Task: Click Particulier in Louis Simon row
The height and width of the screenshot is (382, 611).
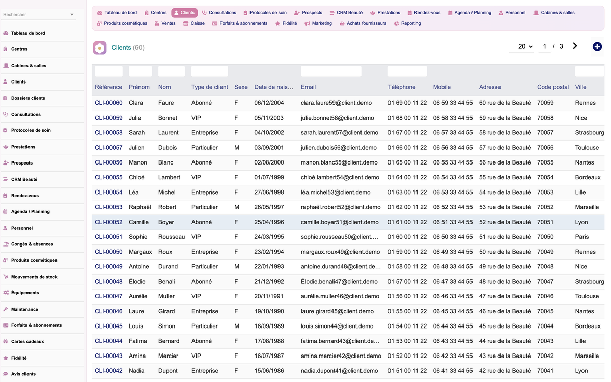Action: click(x=205, y=326)
